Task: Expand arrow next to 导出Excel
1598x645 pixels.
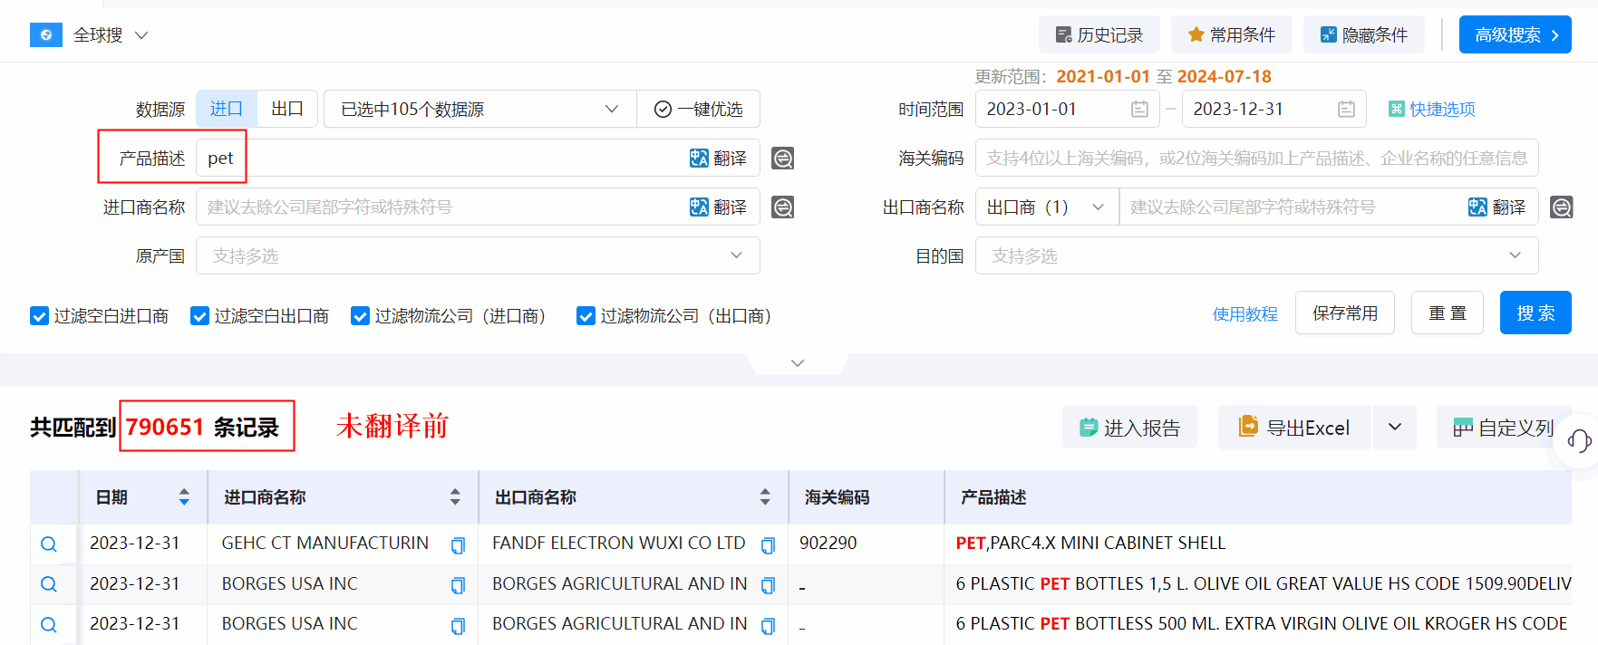Action: pos(1395,428)
